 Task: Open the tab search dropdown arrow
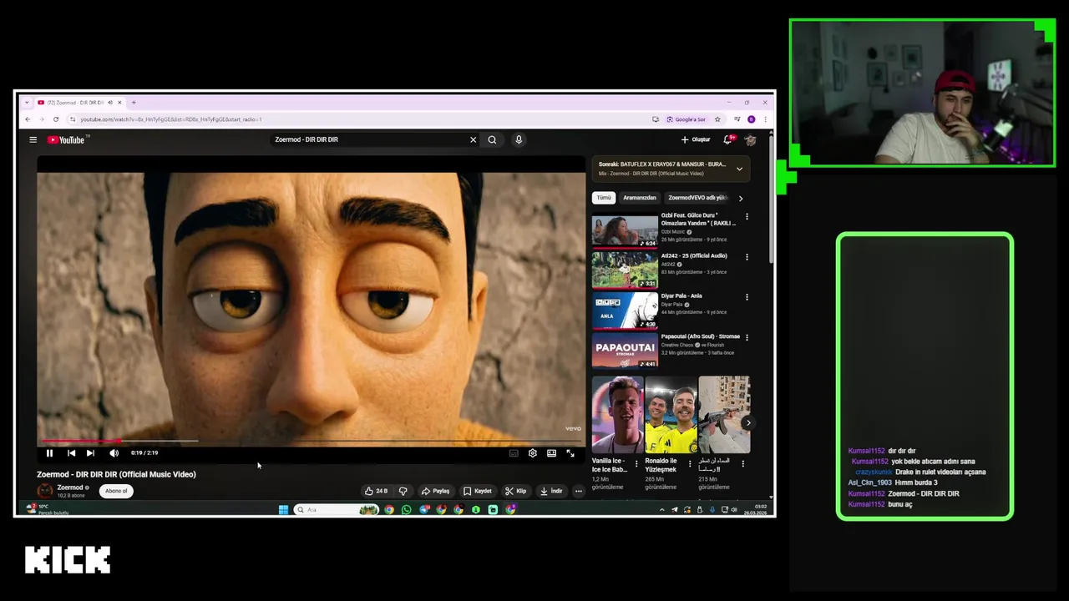(x=27, y=103)
